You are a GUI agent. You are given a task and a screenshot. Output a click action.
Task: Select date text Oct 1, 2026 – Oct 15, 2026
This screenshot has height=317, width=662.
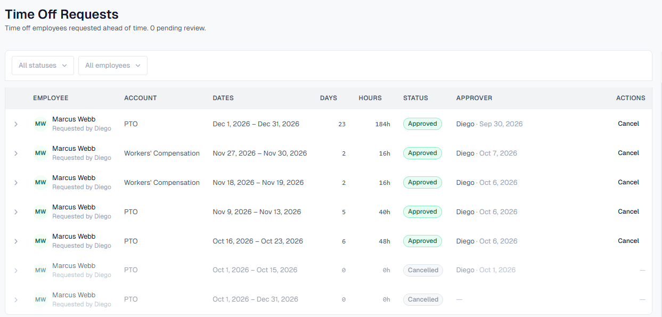(x=255, y=270)
